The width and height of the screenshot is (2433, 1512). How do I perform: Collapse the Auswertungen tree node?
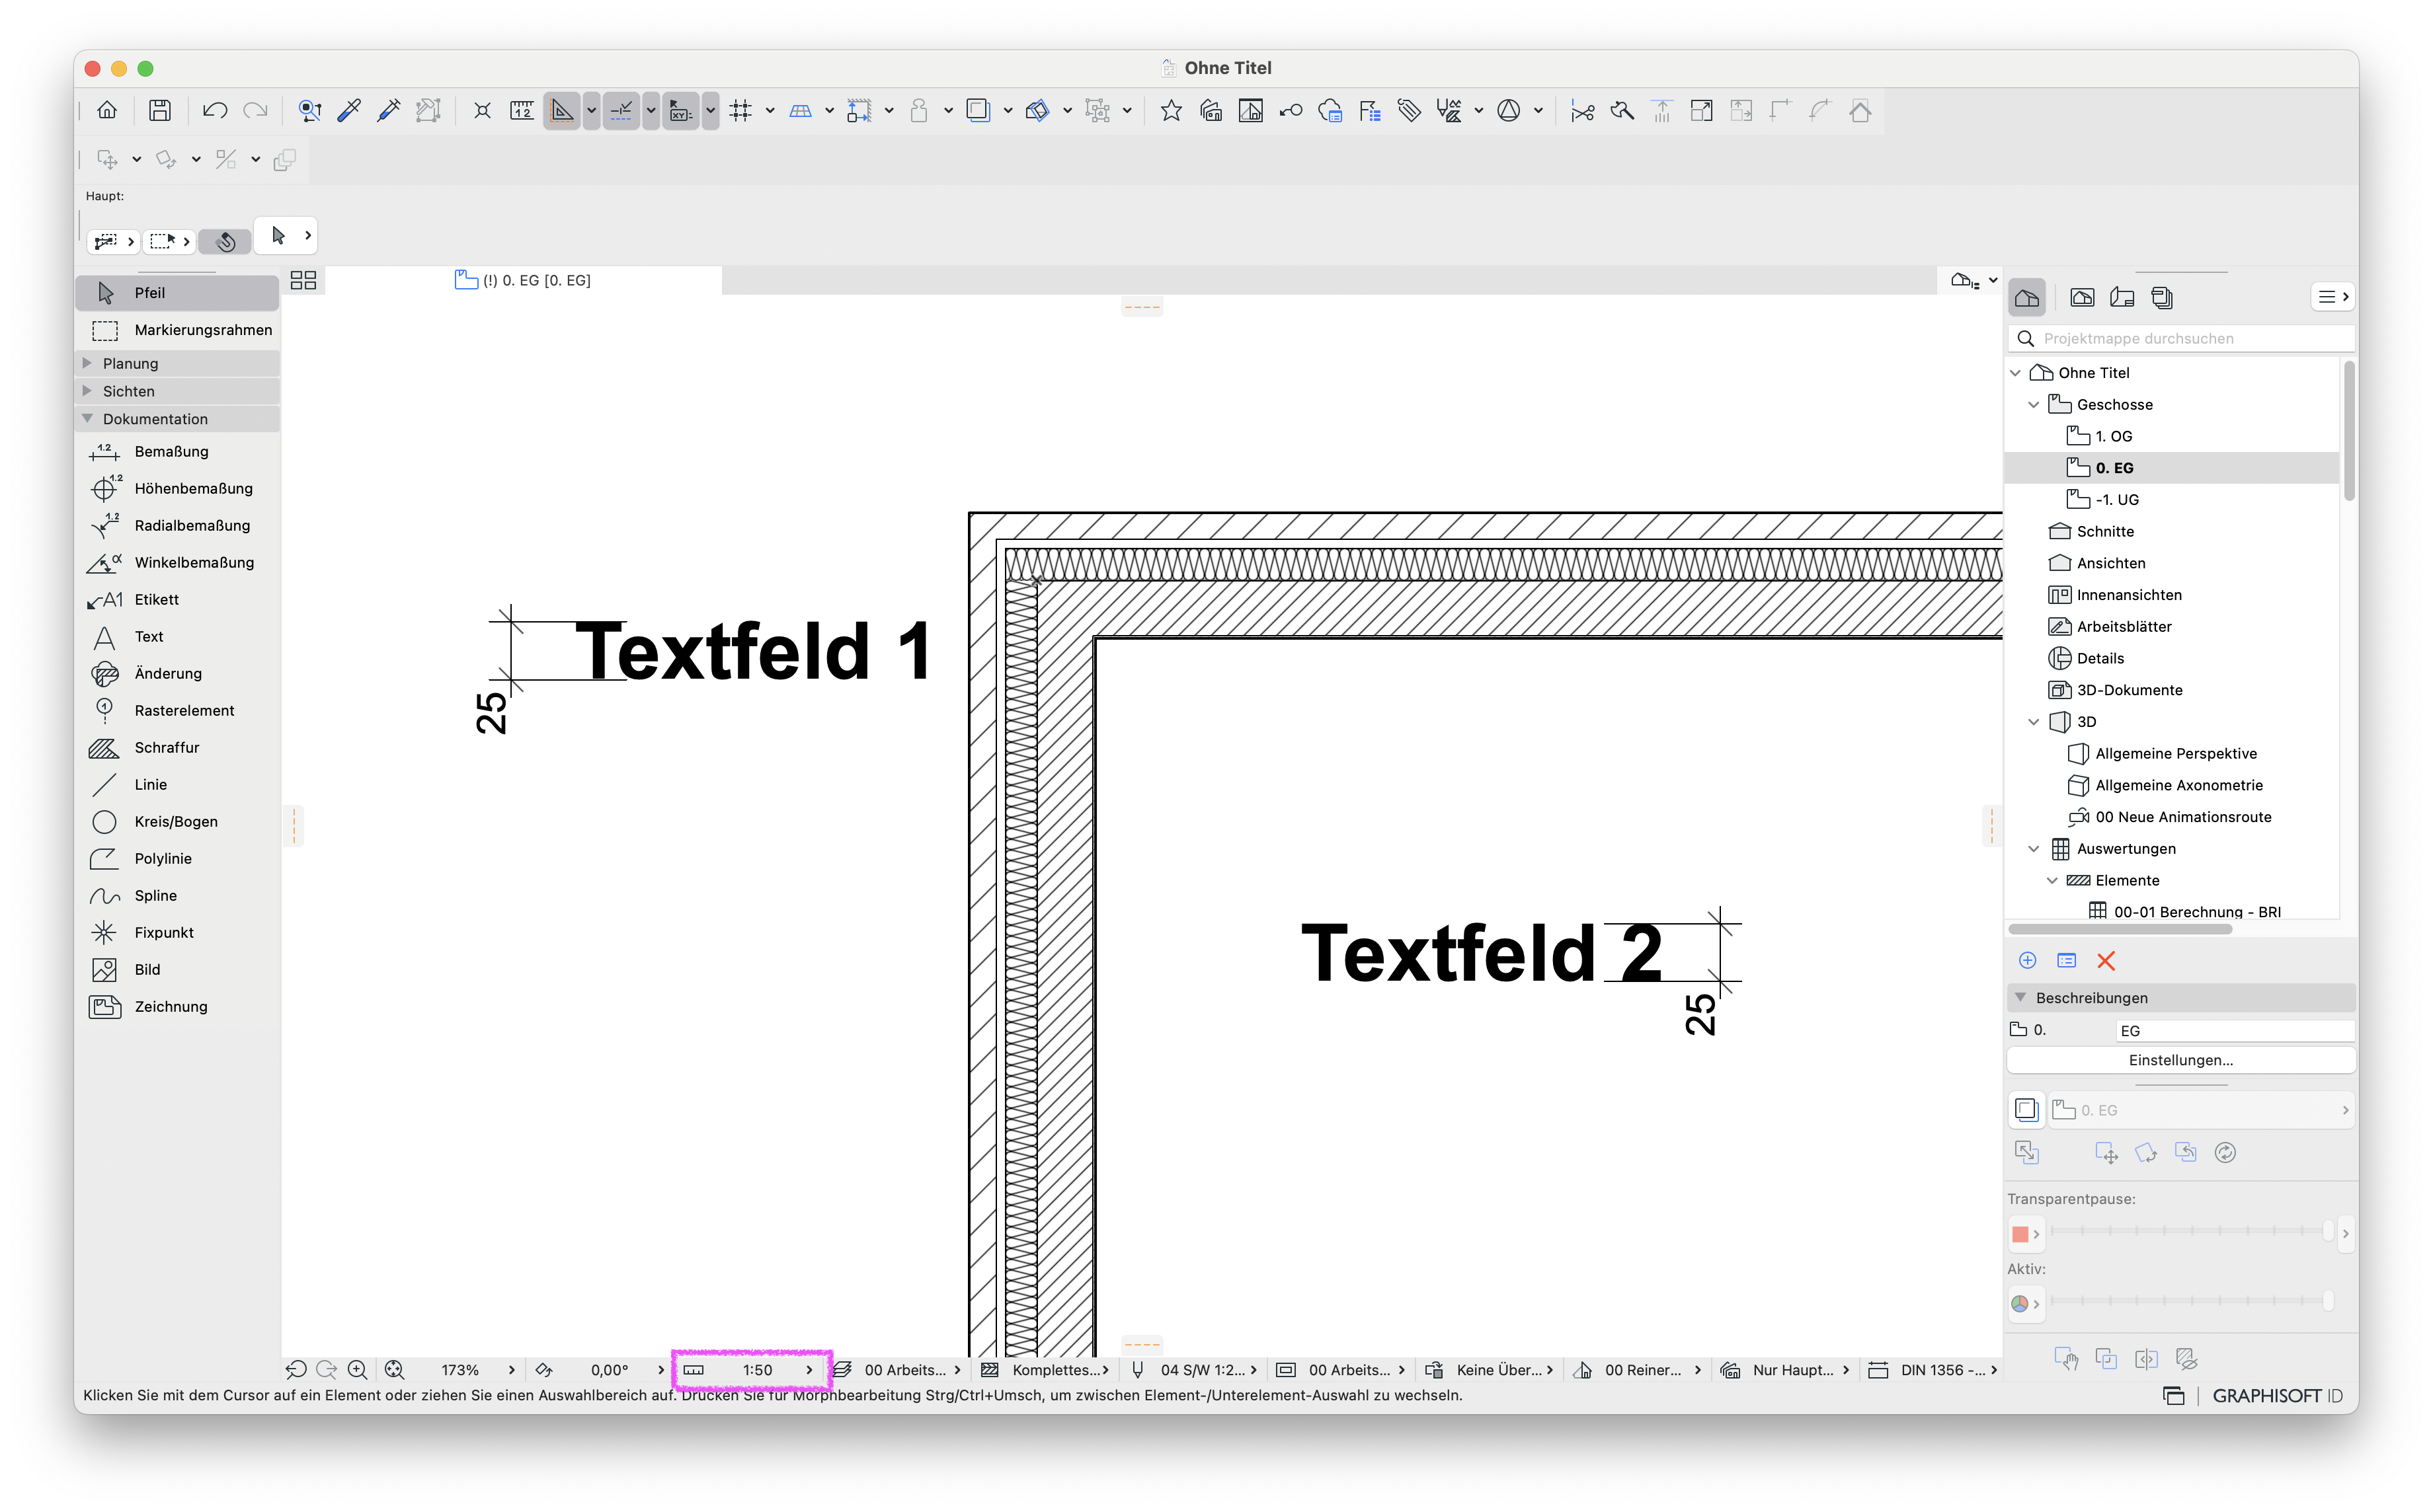(x=2034, y=849)
